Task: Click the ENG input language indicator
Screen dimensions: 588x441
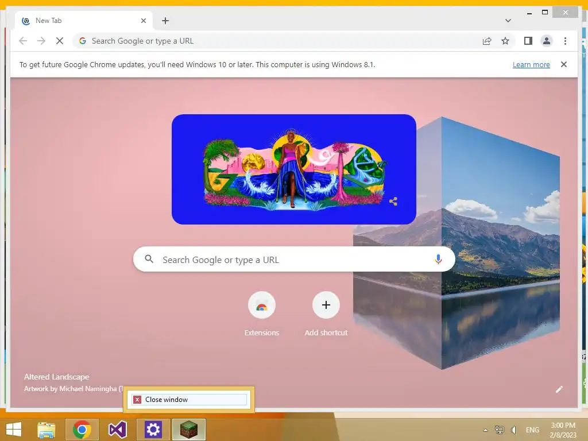Action: [x=532, y=430]
